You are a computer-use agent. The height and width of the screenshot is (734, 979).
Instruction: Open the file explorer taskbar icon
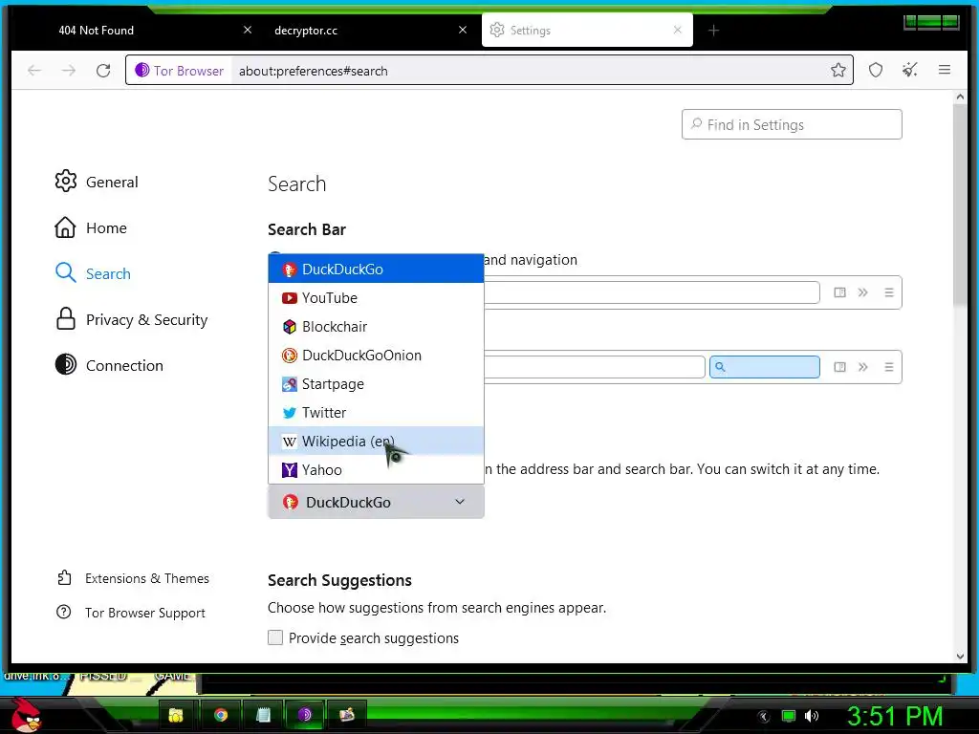coord(176,715)
